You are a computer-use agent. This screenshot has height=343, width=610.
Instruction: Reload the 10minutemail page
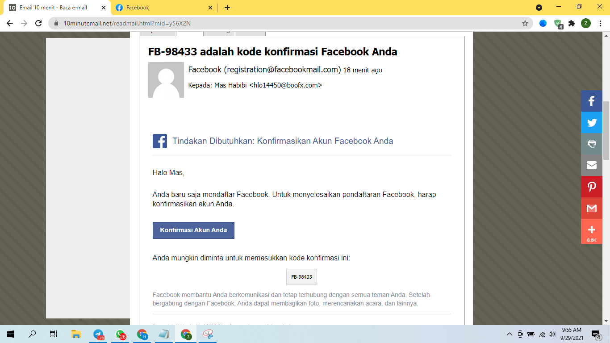[38, 23]
